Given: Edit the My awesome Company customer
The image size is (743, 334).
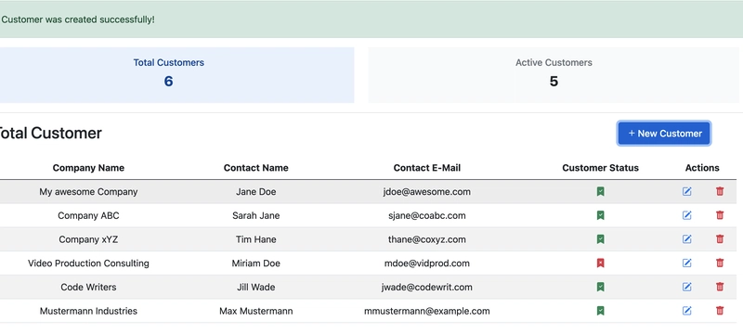Looking at the screenshot, I should tap(686, 192).
